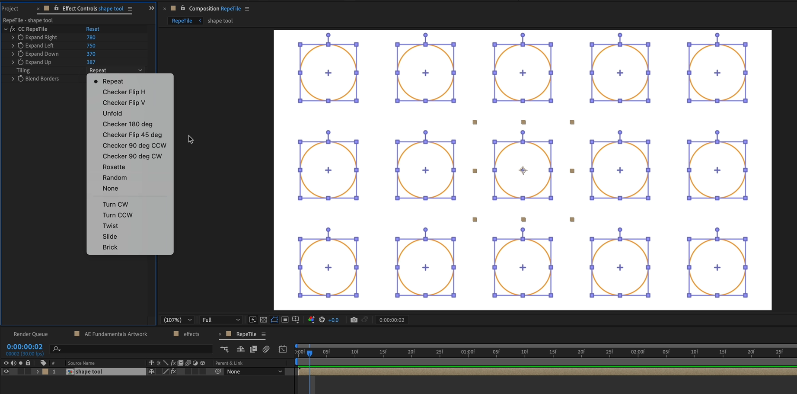The width and height of the screenshot is (797, 394).
Task: Toggle the transparency grid in the Composition panel
Action: [x=263, y=320]
